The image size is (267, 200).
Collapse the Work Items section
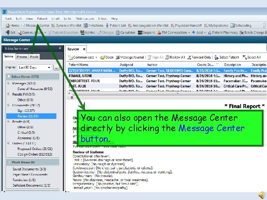pos(9,162)
